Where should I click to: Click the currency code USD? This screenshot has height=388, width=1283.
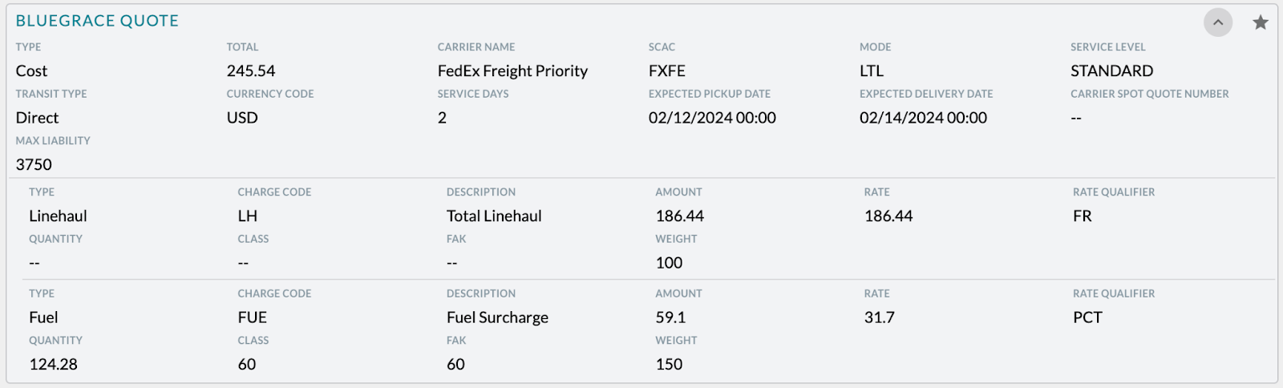242,118
